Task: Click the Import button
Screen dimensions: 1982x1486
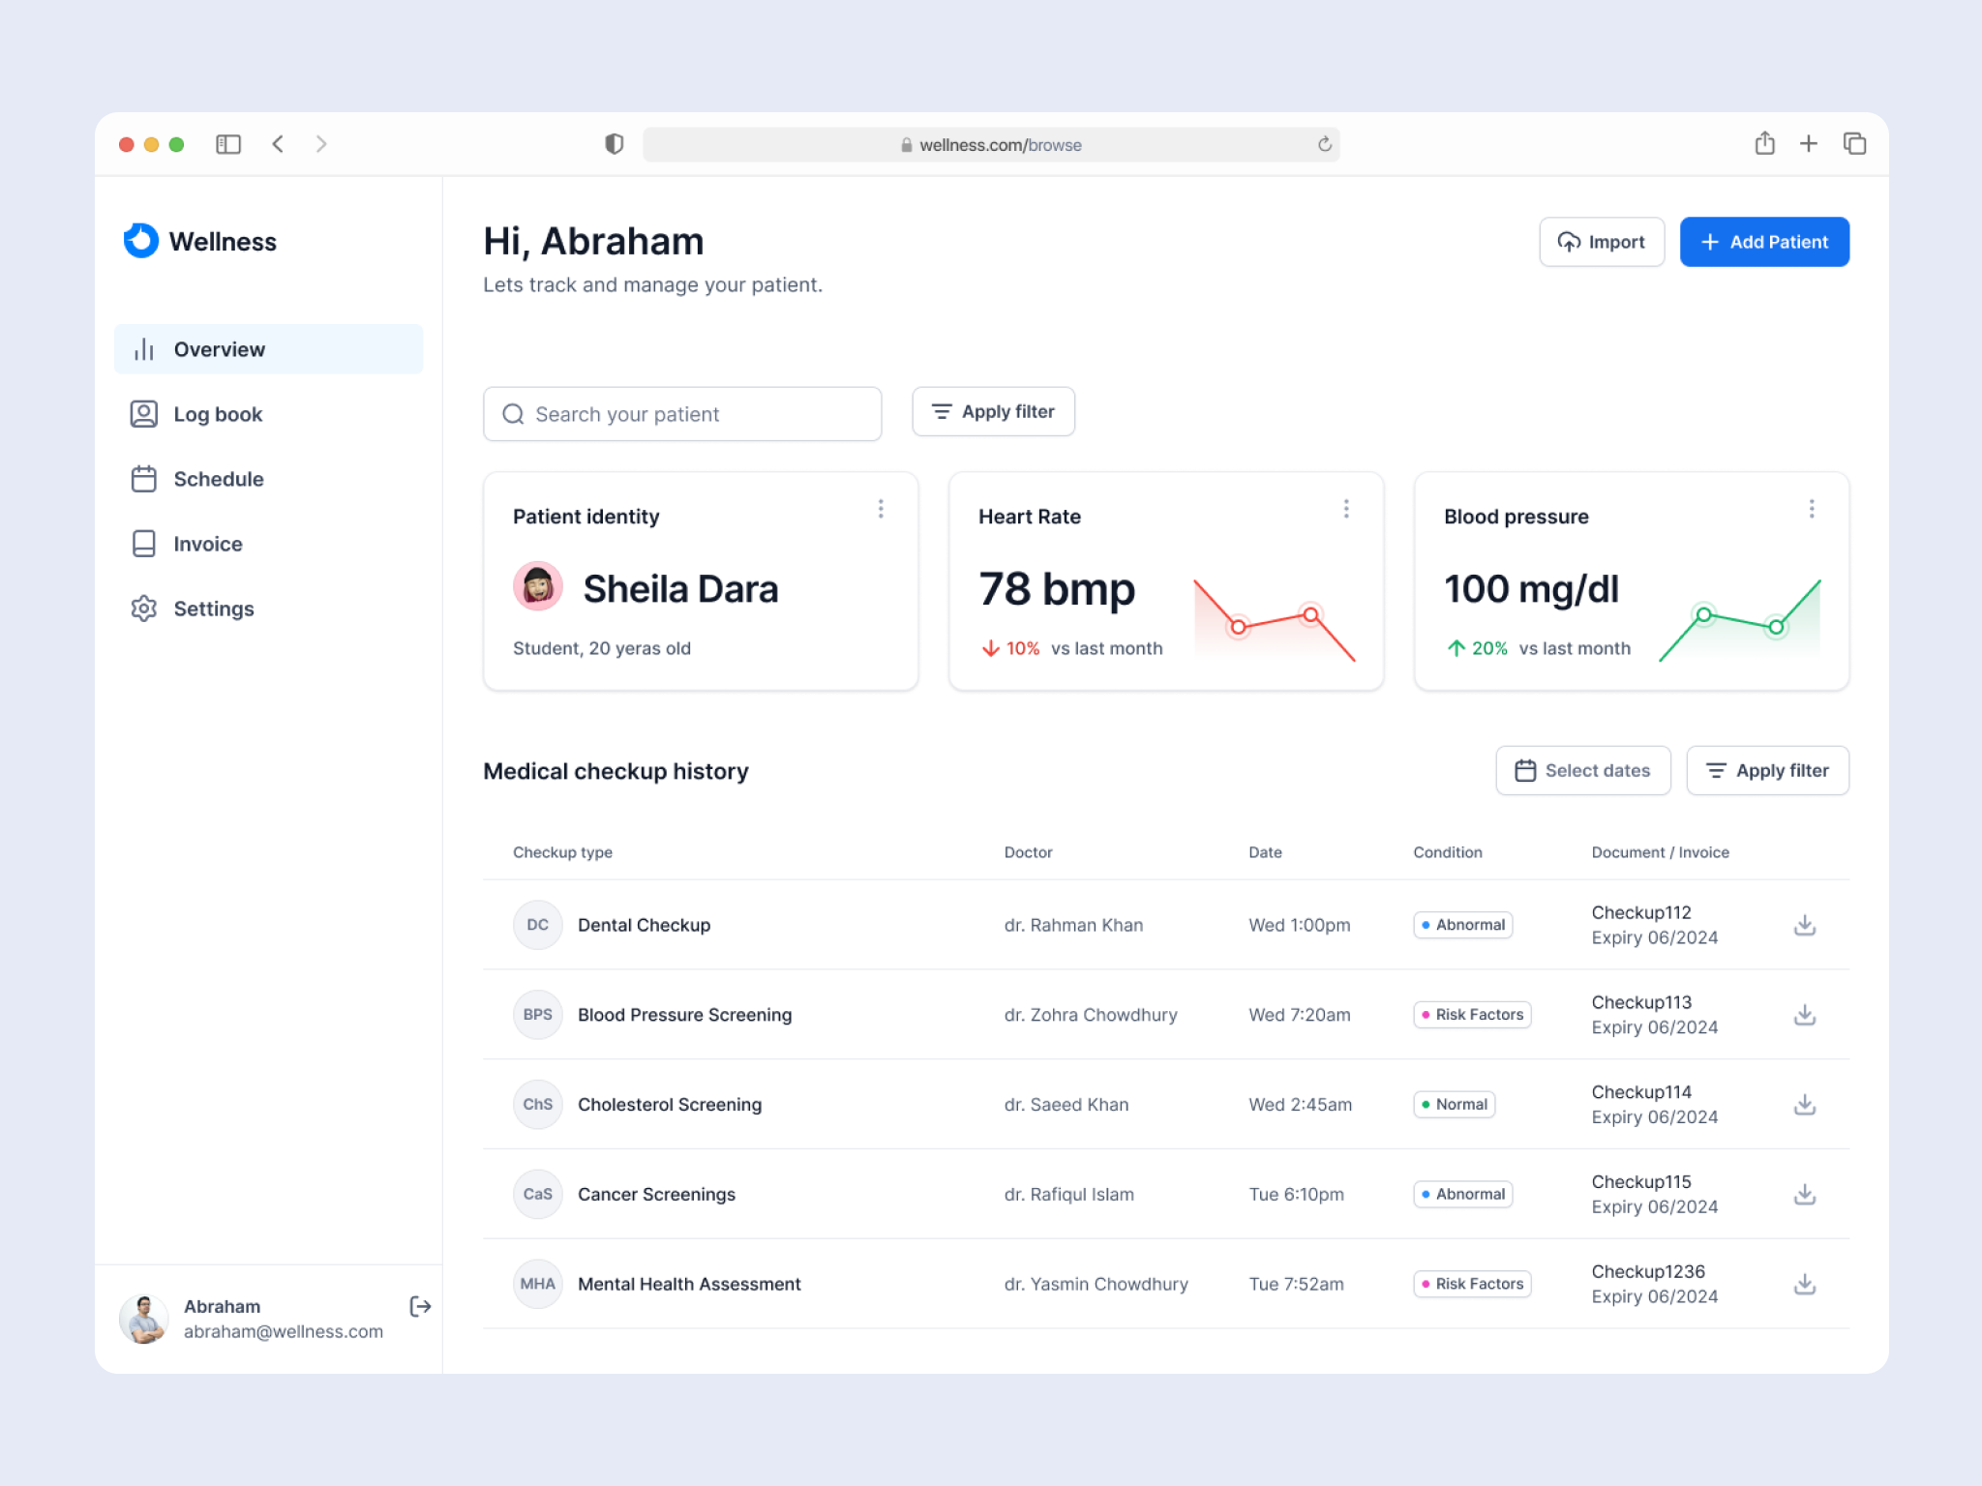Action: point(1602,242)
